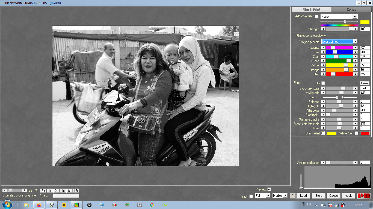The height and width of the screenshot is (209, 373).
Task: Click the PR logo icon
Action: 364,195
